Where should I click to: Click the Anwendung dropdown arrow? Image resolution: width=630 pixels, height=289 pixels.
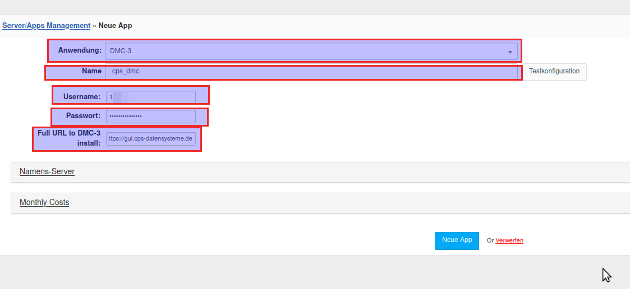click(x=510, y=52)
